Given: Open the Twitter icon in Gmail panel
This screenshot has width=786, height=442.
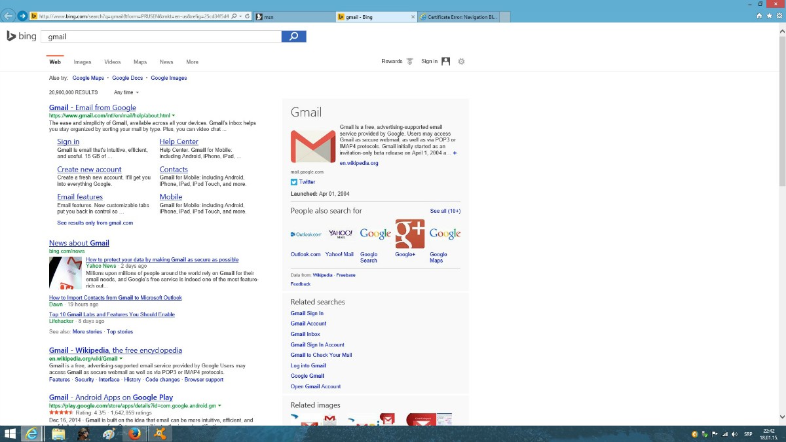Looking at the screenshot, I should pyautogui.click(x=294, y=182).
